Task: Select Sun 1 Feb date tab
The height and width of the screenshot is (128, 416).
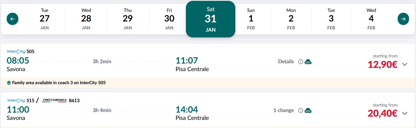Action: point(251,19)
